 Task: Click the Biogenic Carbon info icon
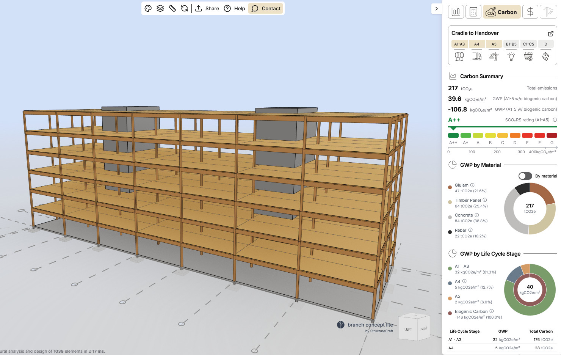click(x=492, y=311)
